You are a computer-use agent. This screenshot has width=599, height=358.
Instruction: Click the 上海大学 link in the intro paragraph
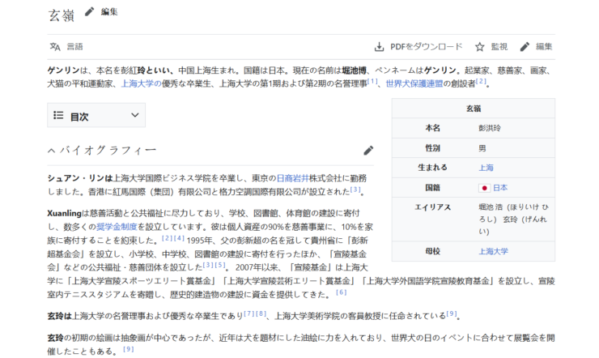(140, 83)
